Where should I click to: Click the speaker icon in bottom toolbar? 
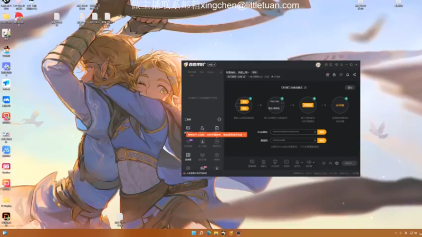tap(309, 162)
